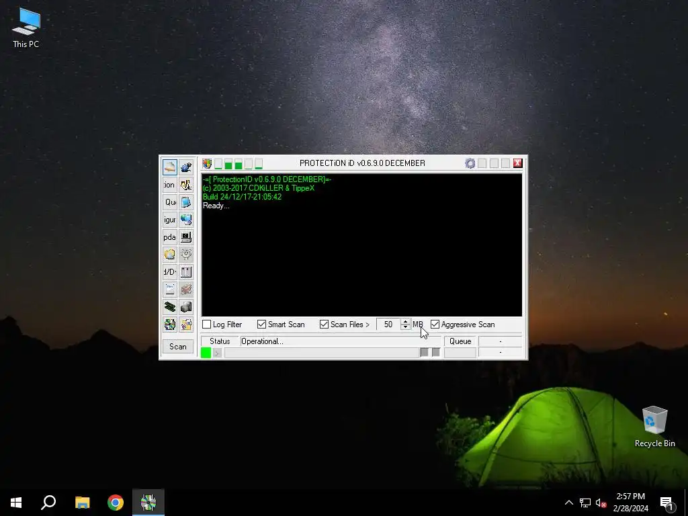
Task: Click the grey cabinet icon in sidebar
Action: point(186,272)
